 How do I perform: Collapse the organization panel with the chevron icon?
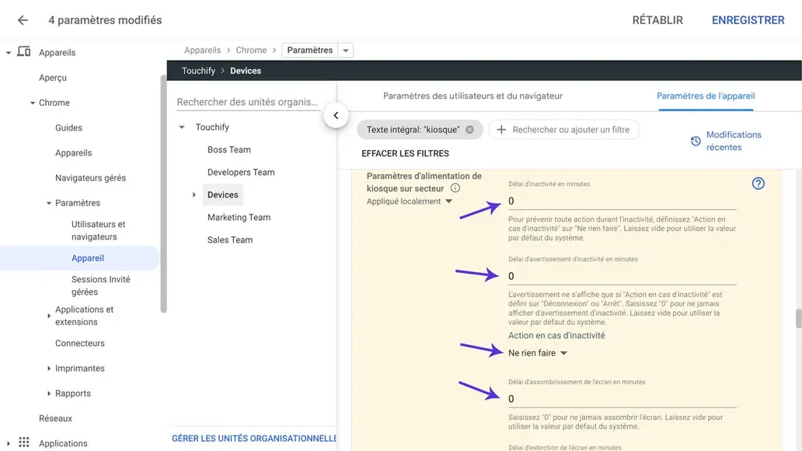[x=336, y=114]
